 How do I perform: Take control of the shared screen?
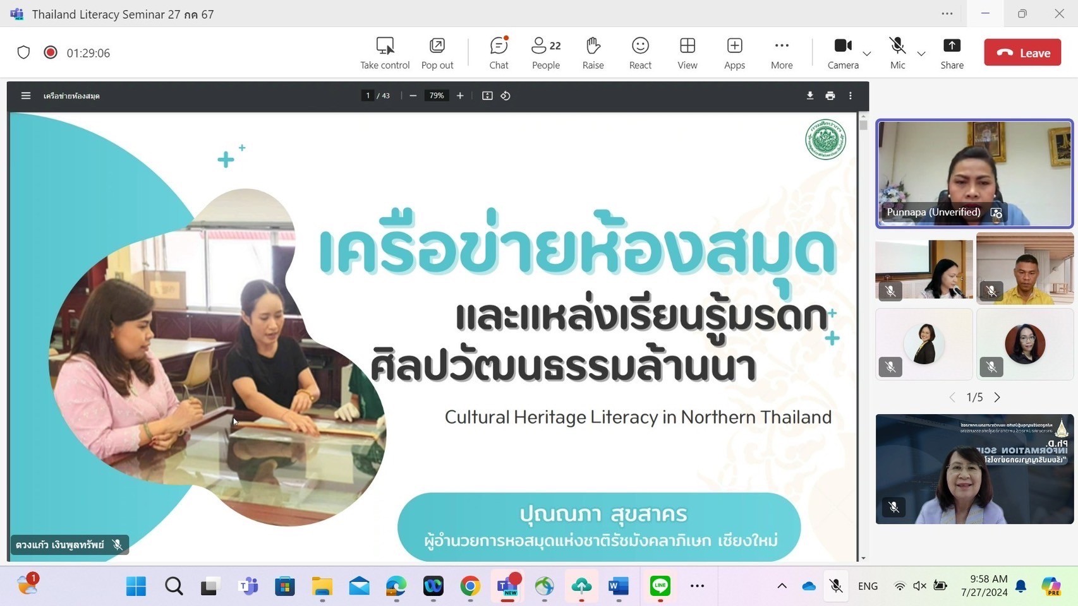click(384, 52)
